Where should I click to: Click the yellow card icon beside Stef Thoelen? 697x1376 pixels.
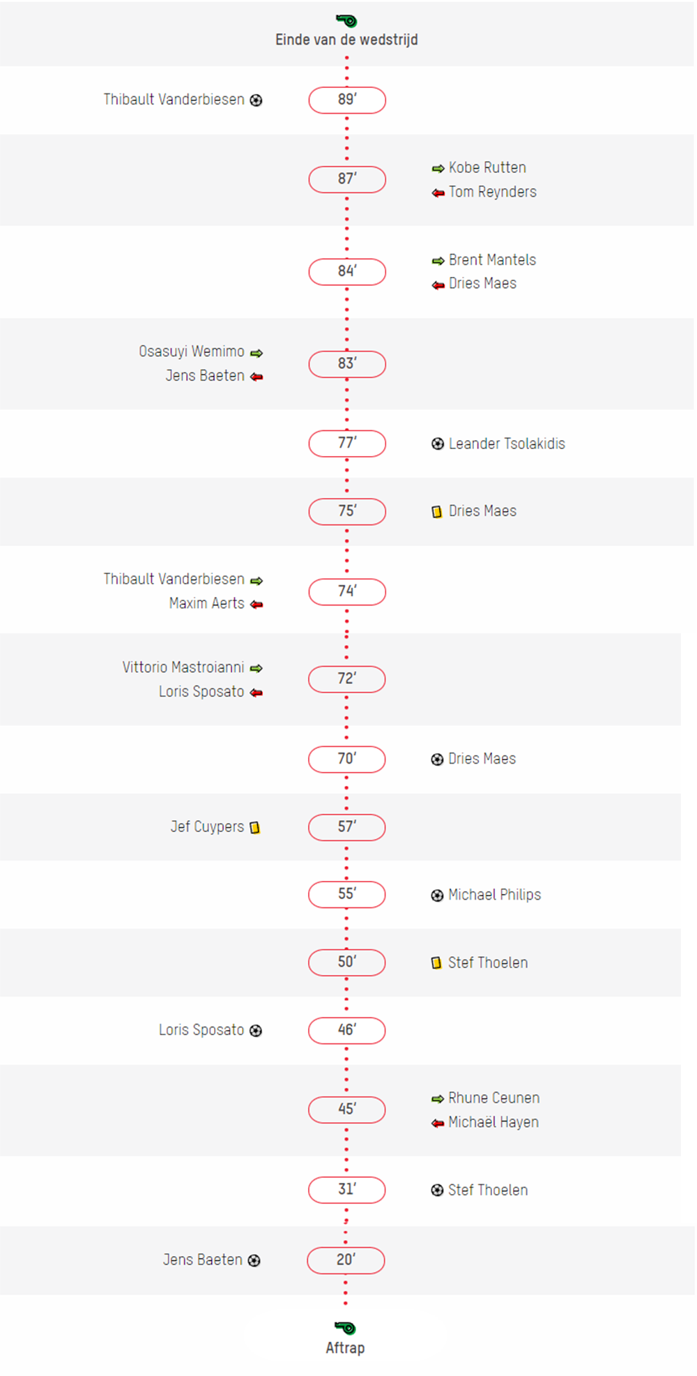coord(436,963)
